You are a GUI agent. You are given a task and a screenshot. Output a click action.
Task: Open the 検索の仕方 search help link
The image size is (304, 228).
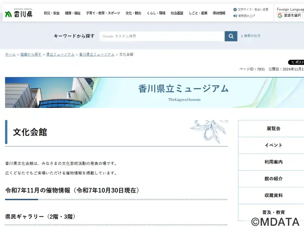pyautogui.click(x=252, y=36)
